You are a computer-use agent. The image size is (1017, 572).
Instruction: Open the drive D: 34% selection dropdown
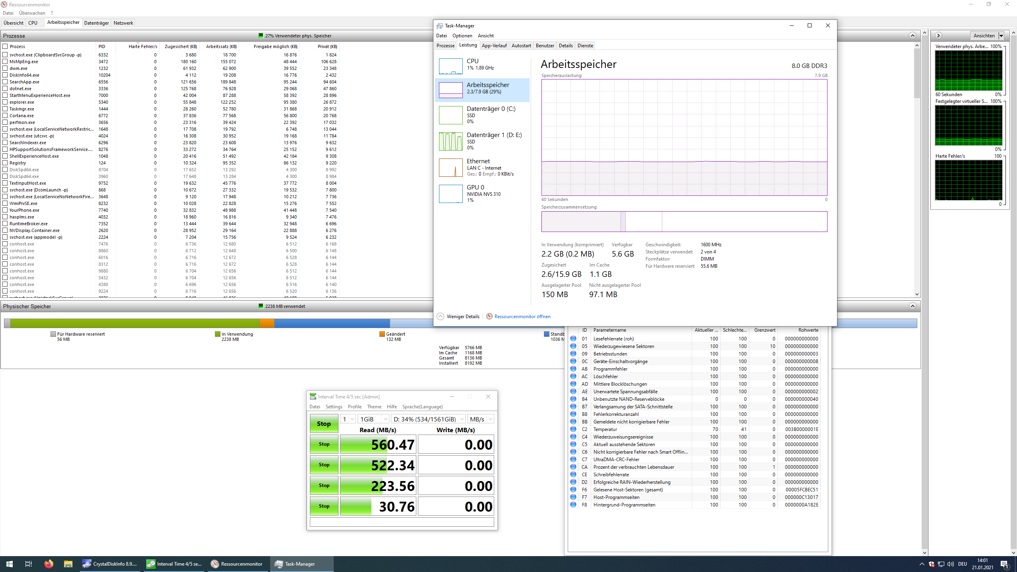click(428, 419)
